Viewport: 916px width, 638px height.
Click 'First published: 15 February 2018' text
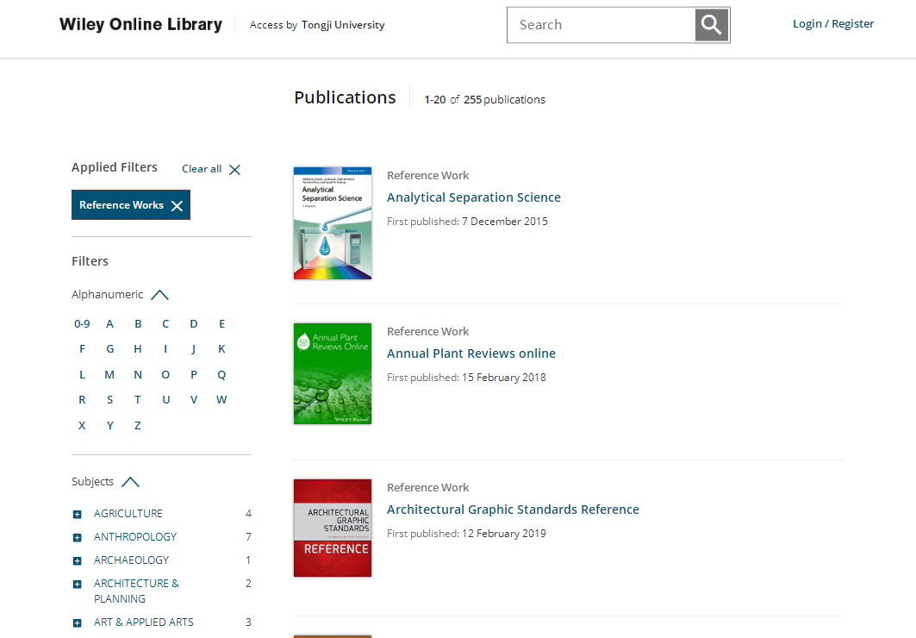click(x=467, y=378)
